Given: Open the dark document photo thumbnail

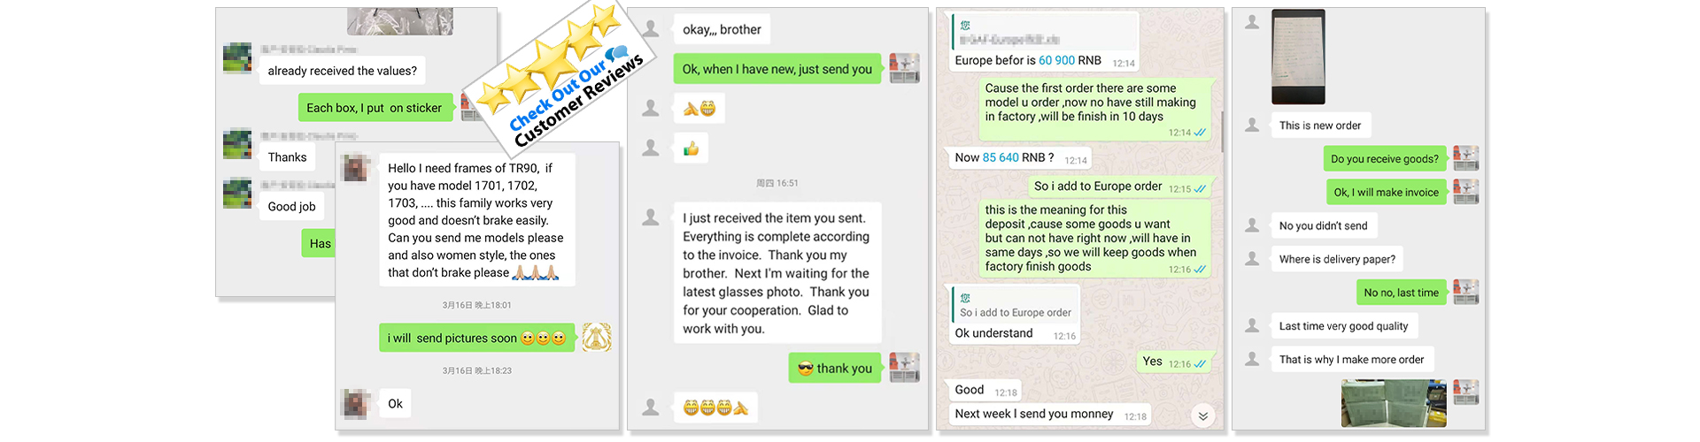Looking at the screenshot, I should (x=1298, y=57).
